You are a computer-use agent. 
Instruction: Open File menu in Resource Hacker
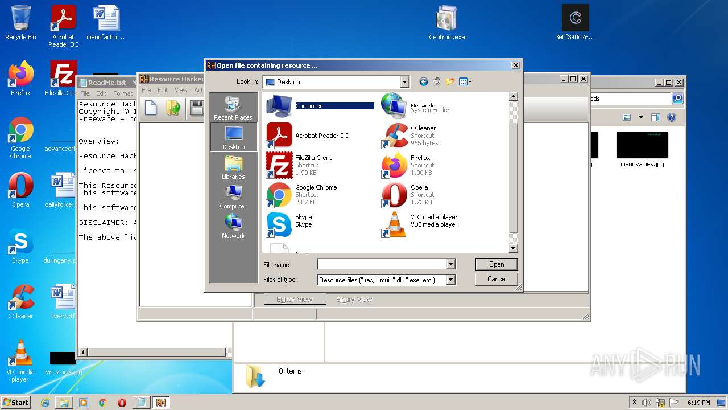point(146,90)
